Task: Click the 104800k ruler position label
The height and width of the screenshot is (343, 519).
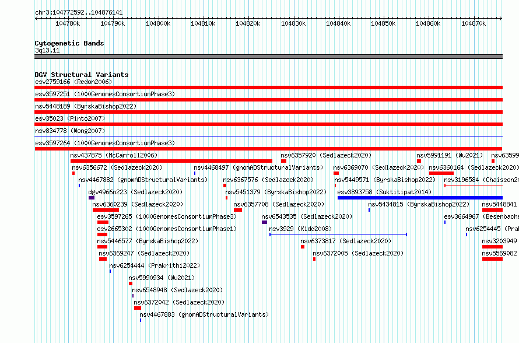Action: [x=158, y=23]
